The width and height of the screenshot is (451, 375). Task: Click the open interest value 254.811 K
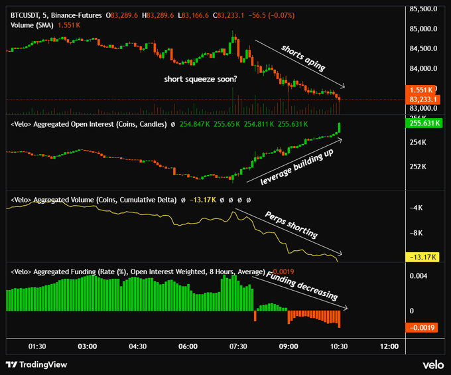[259, 124]
